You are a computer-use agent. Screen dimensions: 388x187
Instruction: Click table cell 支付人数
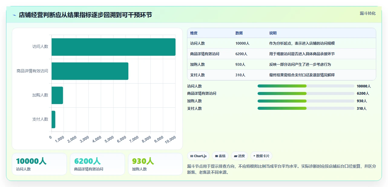click(x=198, y=75)
